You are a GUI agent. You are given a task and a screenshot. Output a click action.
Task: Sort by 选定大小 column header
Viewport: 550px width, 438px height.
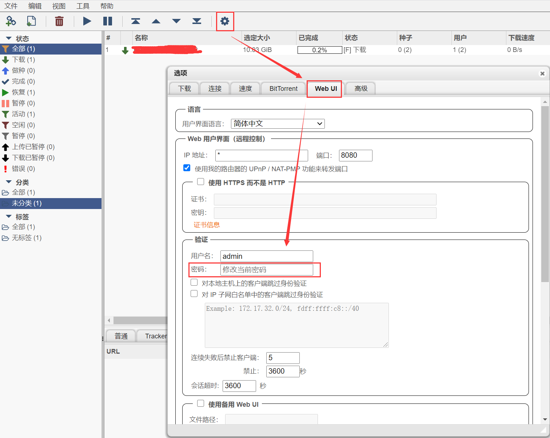(268, 38)
